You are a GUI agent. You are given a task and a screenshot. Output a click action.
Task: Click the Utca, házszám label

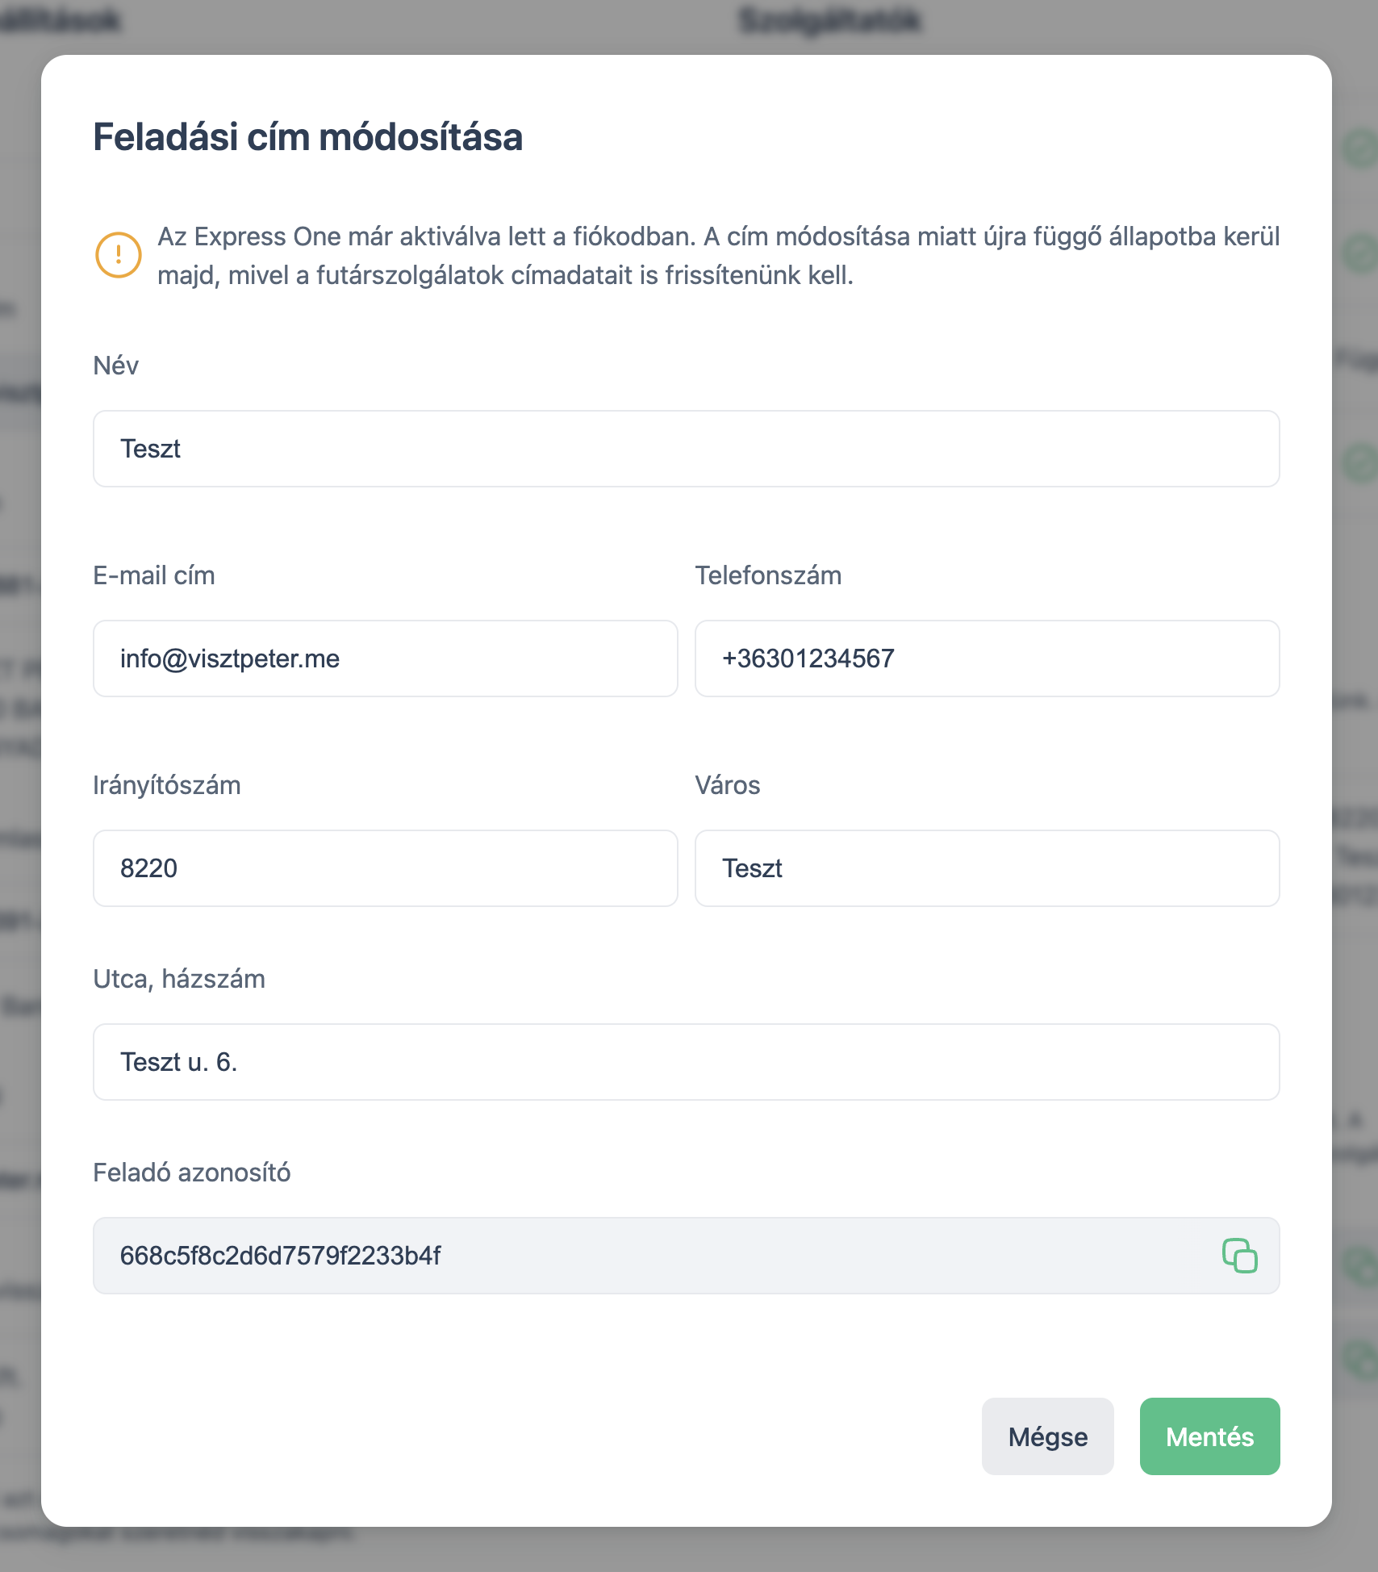179,979
